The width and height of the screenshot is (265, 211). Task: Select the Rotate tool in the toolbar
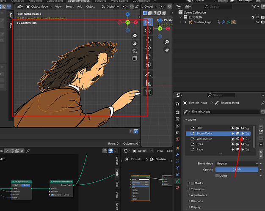pyautogui.click(x=148, y=48)
